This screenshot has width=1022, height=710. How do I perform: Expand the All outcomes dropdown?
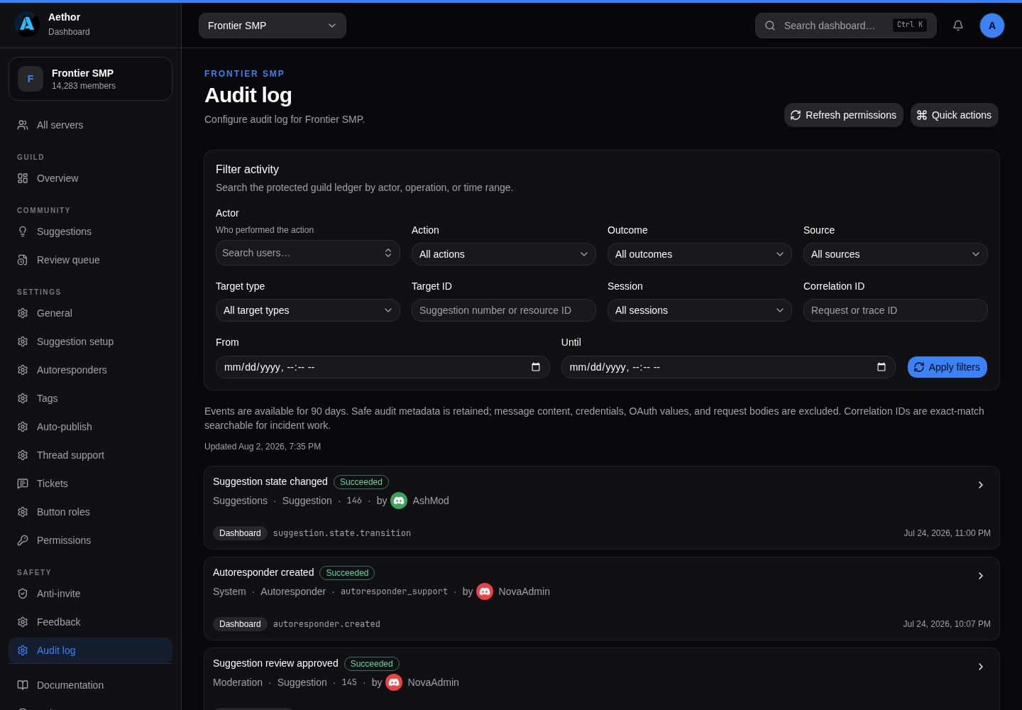coord(700,254)
